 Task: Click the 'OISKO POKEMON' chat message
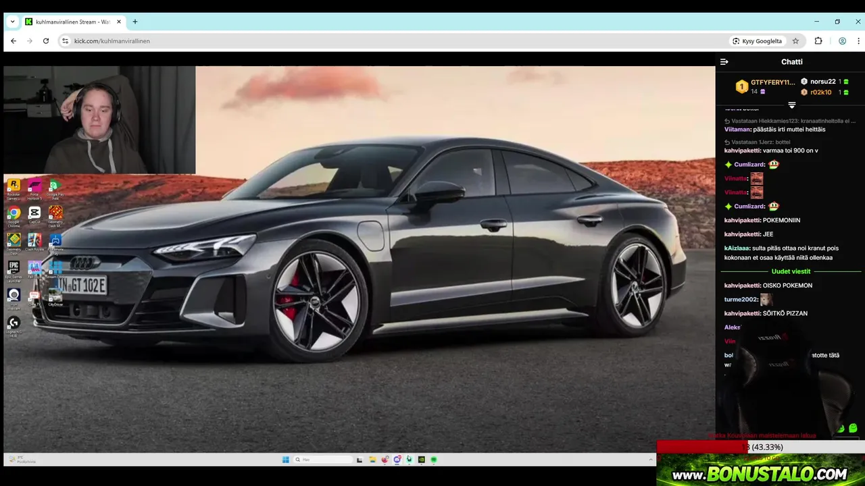point(787,286)
